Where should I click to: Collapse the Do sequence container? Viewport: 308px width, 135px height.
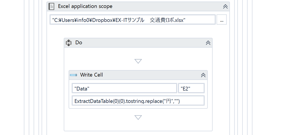[208, 43]
